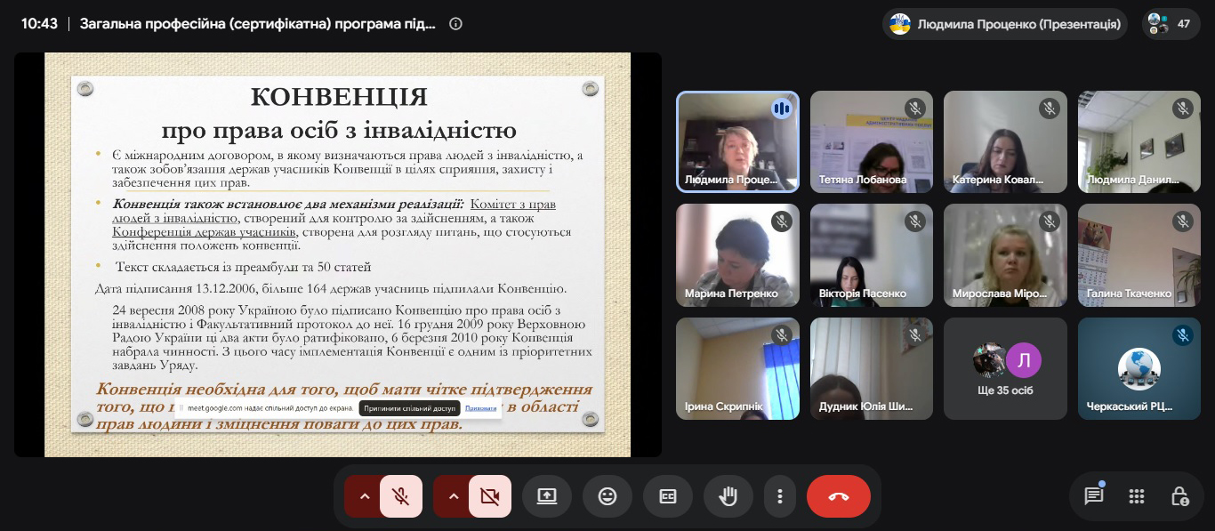Viewport: 1215px width, 531px height.
Task: Select Вікторія Пасенко video tile
Action: [x=872, y=255]
